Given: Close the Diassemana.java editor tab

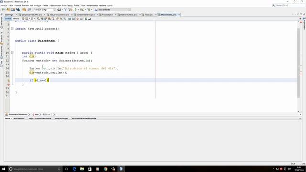Looking at the screenshot, I should pos(179,15).
